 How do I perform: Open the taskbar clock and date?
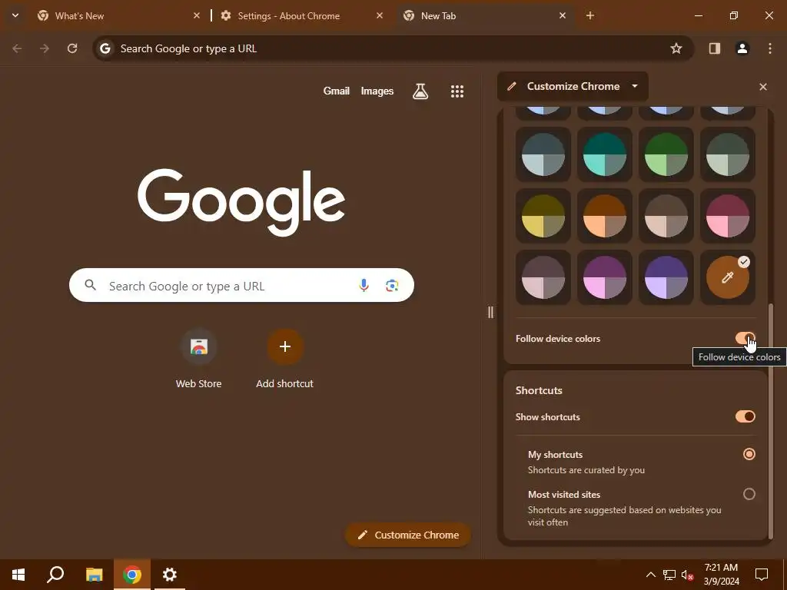[x=721, y=575]
